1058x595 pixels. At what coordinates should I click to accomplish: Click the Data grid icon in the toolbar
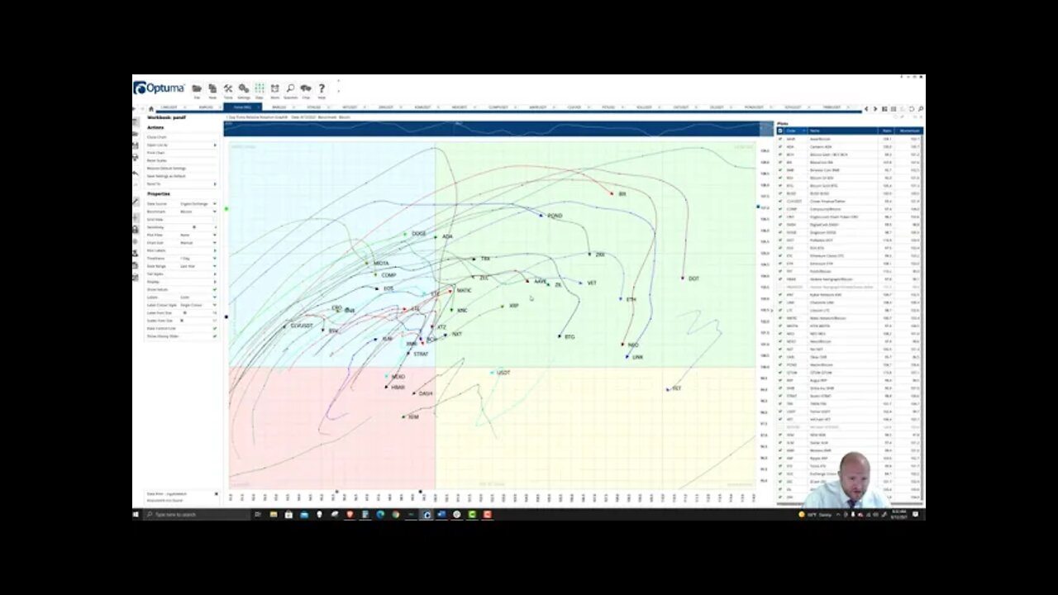tap(259, 89)
